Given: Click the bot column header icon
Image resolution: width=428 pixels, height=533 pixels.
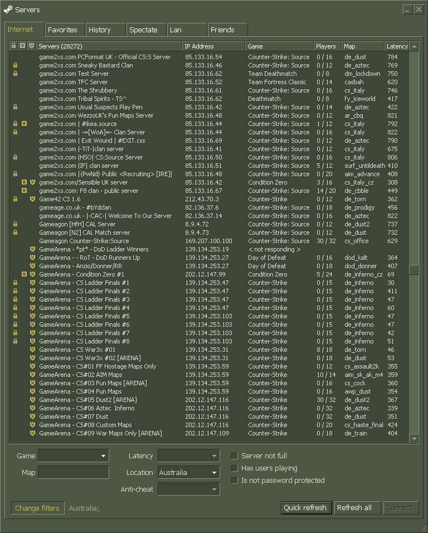Looking at the screenshot, I should pyautogui.click(x=22, y=46).
